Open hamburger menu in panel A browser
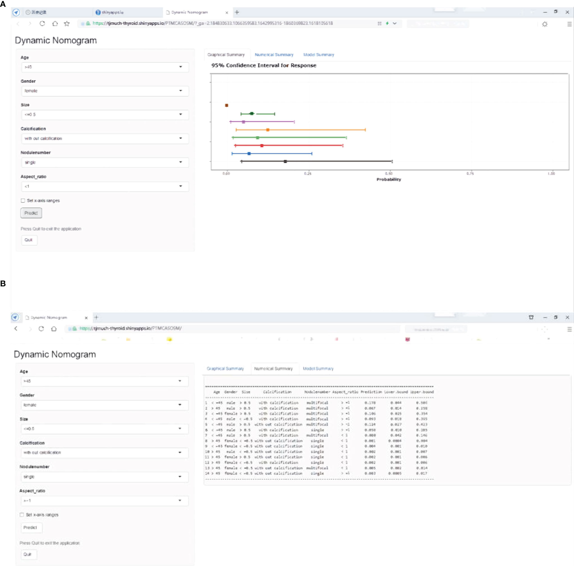The image size is (574, 566). point(569,24)
